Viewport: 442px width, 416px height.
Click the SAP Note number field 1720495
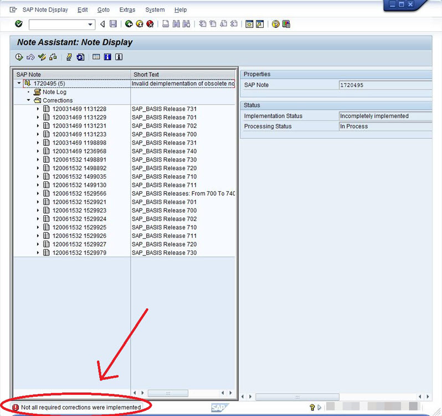(x=386, y=85)
